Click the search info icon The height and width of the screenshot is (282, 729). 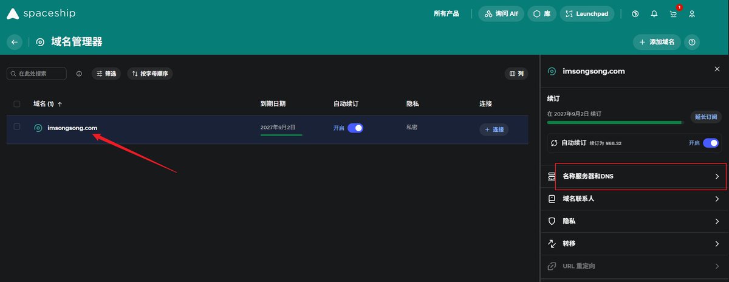[x=79, y=74]
